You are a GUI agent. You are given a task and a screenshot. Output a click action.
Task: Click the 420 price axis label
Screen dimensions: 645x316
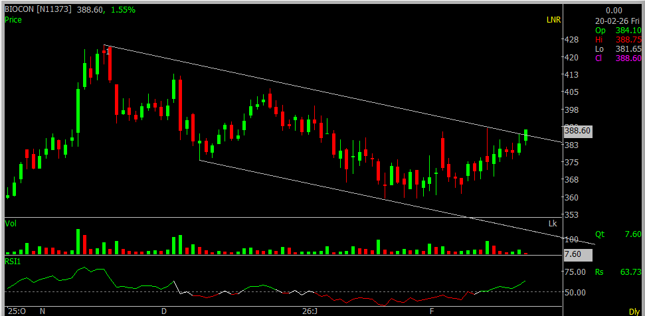pyautogui.click(x=572, y=57)
